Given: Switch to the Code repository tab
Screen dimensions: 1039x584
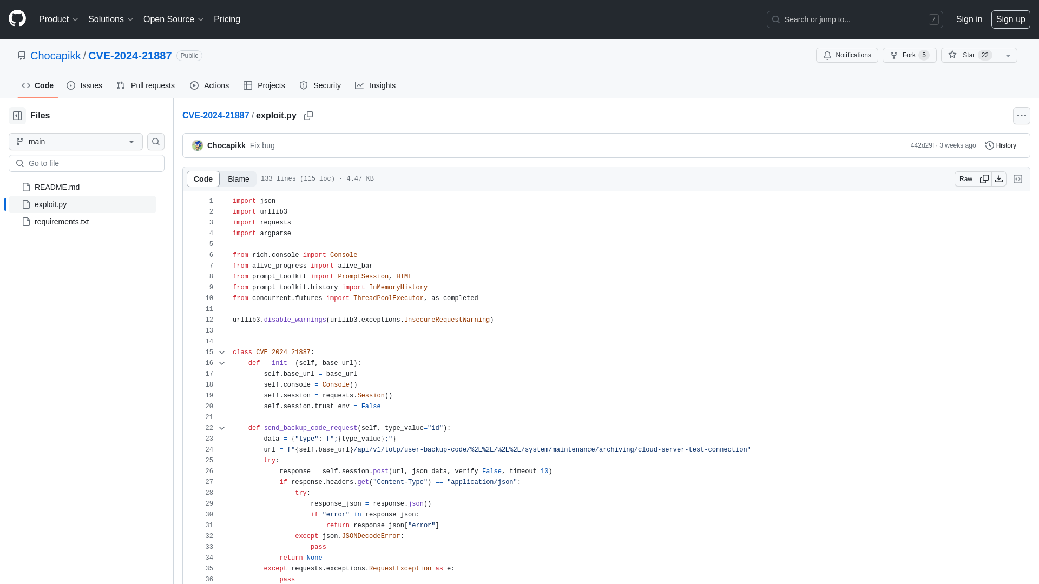Looking at the screenshot, I should (38, 85).
